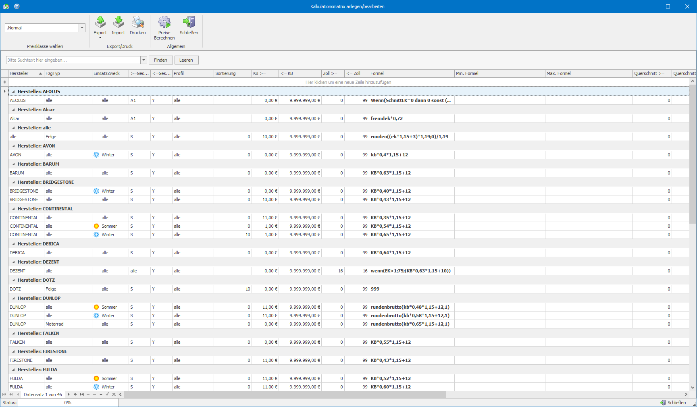Screen dimensions: 697x407
Task: Jump to first record in navigator
Action: (4, 395)
